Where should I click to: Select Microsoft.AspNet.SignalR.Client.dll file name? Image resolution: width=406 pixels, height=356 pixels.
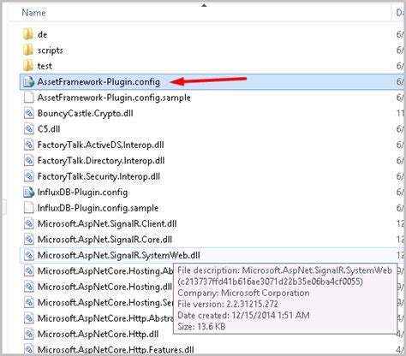point(107,224)
